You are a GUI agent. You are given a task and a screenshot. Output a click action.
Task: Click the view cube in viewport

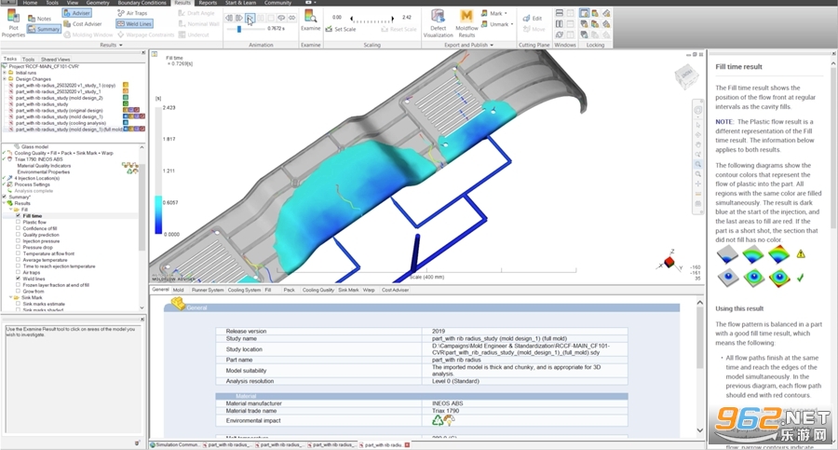686,75
